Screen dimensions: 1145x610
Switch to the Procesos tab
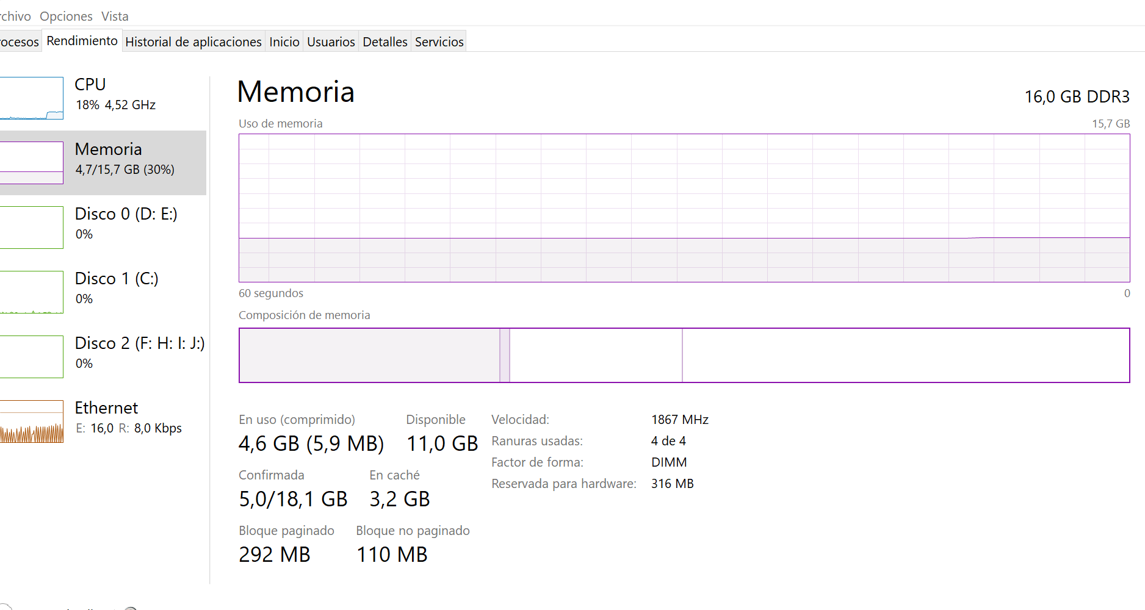[x=20, y=41]
